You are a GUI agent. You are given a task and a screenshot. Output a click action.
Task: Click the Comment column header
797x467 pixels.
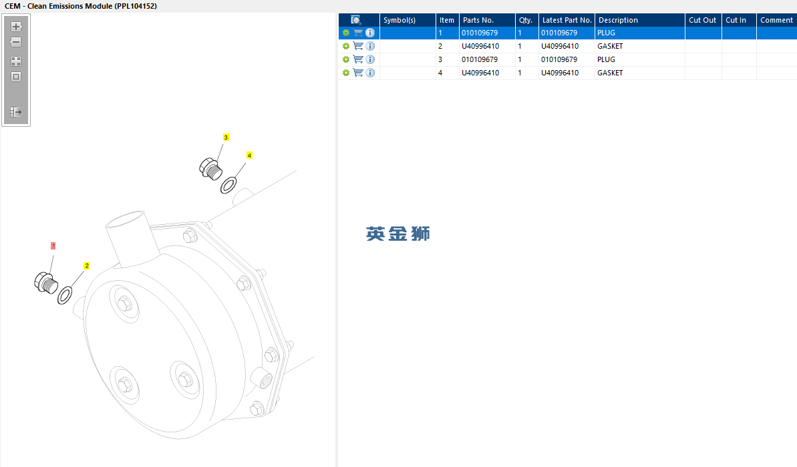coord(777,20)
